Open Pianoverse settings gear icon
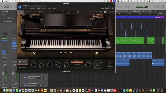166x93 pixels. point(100,12)
